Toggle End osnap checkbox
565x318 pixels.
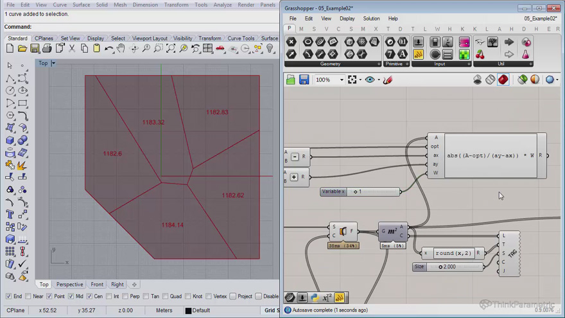[x=8, y=296]
